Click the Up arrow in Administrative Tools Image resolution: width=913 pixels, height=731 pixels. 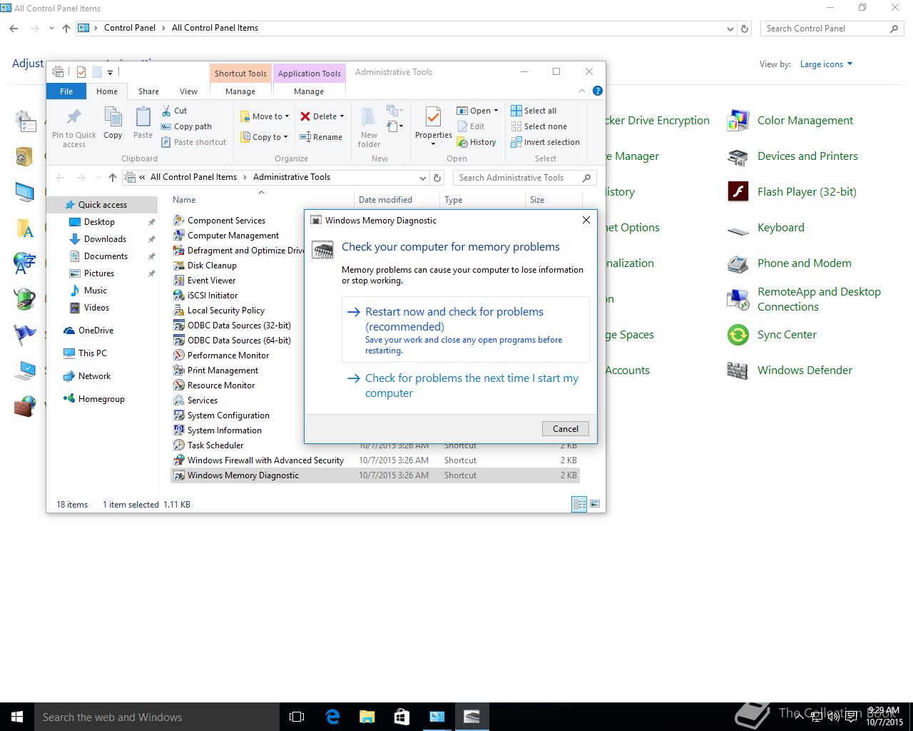tap(112, 178)
